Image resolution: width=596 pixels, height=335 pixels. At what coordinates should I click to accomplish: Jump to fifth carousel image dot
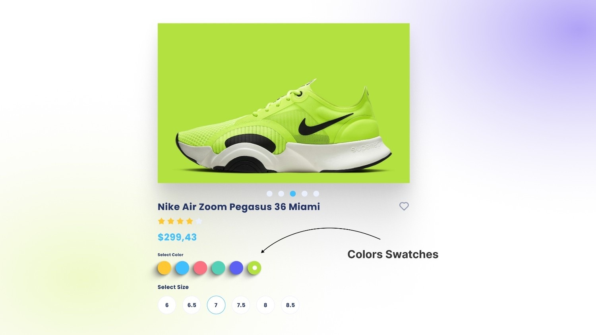pos(316,194)
